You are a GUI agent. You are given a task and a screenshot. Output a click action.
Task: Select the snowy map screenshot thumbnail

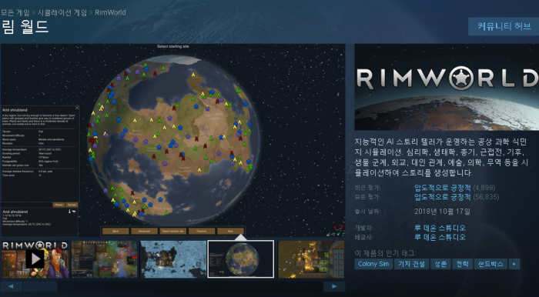[x=173, y=259]
